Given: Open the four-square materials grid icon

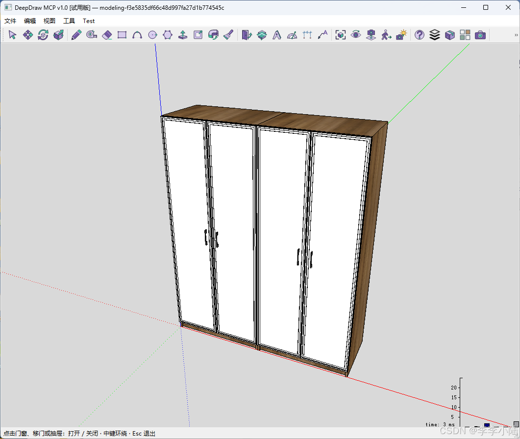Looking at the screenshot, I should coord(465,35).
